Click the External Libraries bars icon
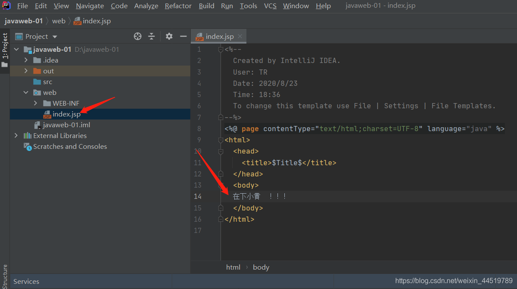 pyautogui.click(x=28, y=136)
